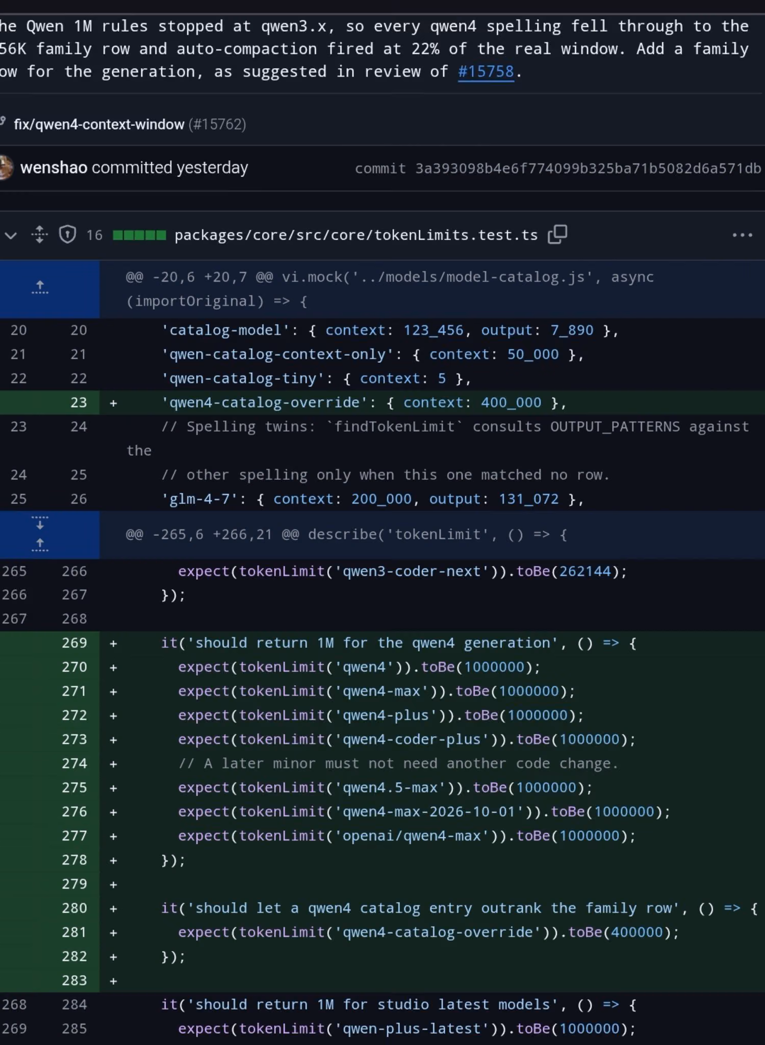Image resolution: width=765 pixels, height=1045 pixels.
Task: Copy the tokenLimits.test.ts file path
Action: click(557, 234)
